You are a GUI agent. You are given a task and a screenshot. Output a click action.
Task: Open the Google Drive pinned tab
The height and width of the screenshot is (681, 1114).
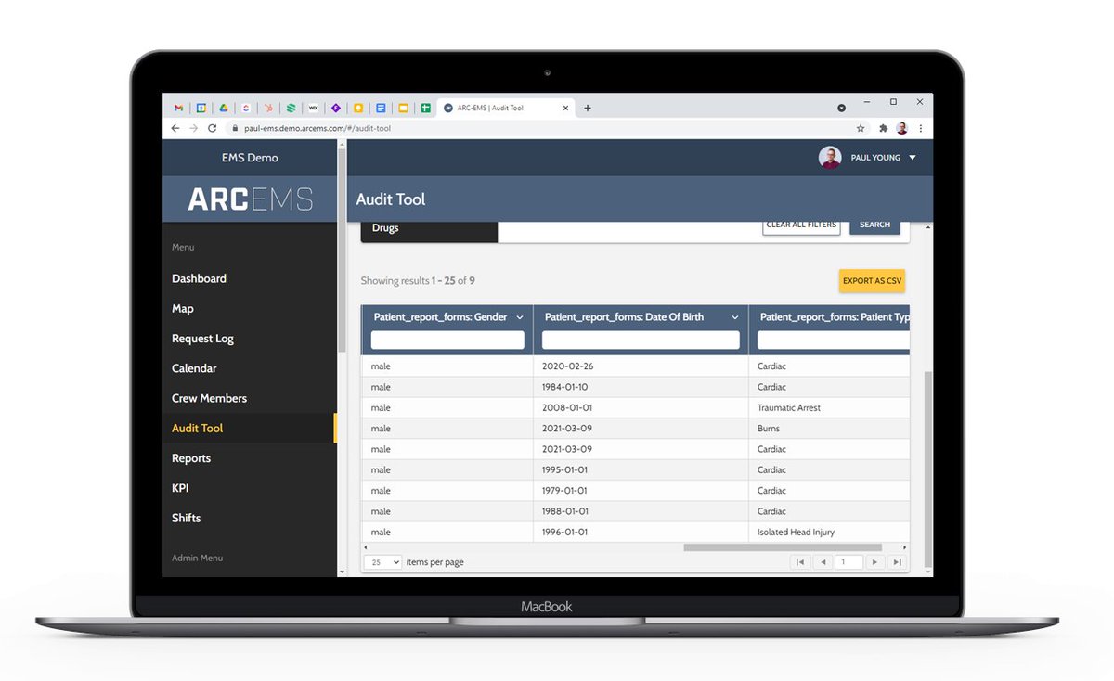click(224, 108)
